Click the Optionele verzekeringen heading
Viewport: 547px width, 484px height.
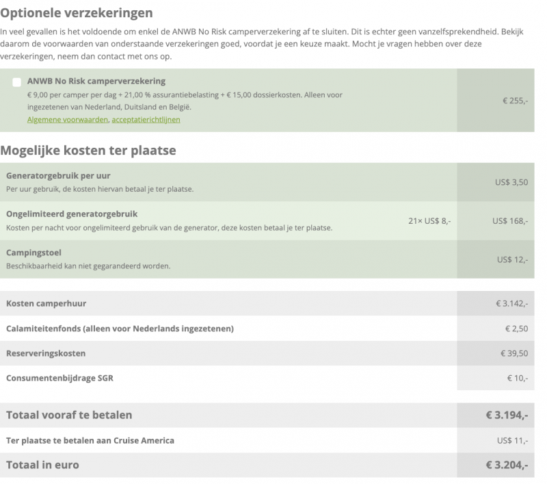pos(76,11)
